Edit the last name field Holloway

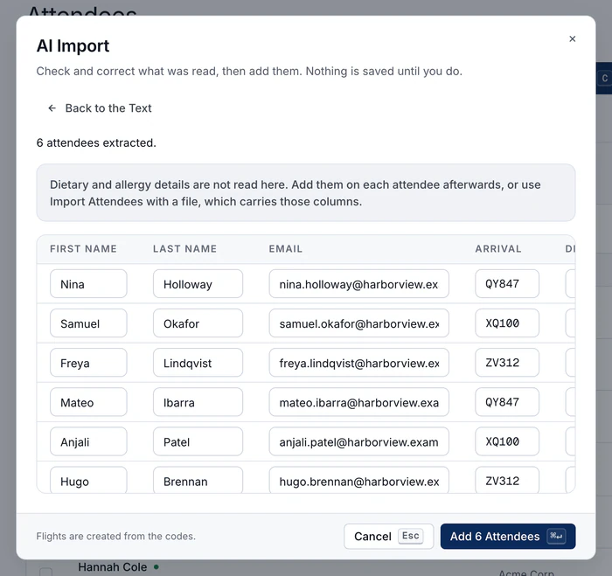(198, 284)
